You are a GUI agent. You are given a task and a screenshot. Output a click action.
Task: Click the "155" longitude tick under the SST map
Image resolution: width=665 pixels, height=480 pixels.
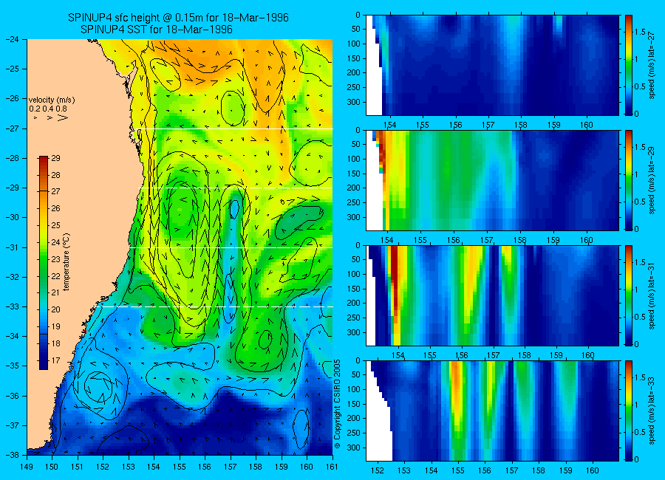click(180, 467)
